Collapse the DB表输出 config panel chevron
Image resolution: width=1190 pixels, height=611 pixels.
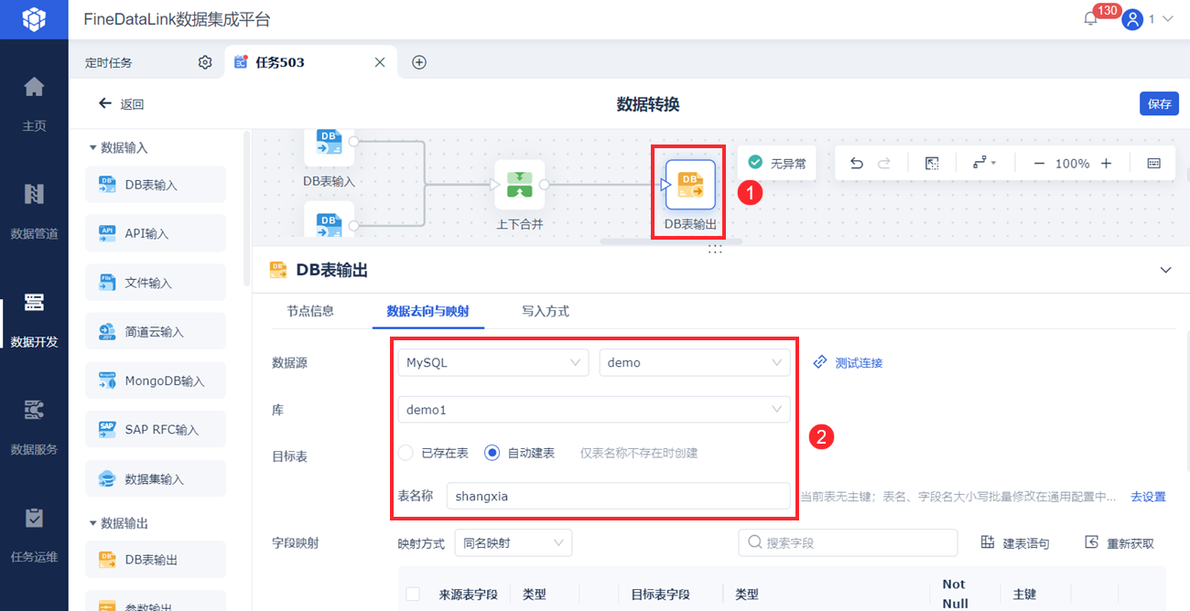tap(1165, 270)
